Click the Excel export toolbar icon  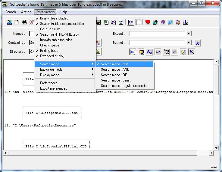click(x=106, y=22)
